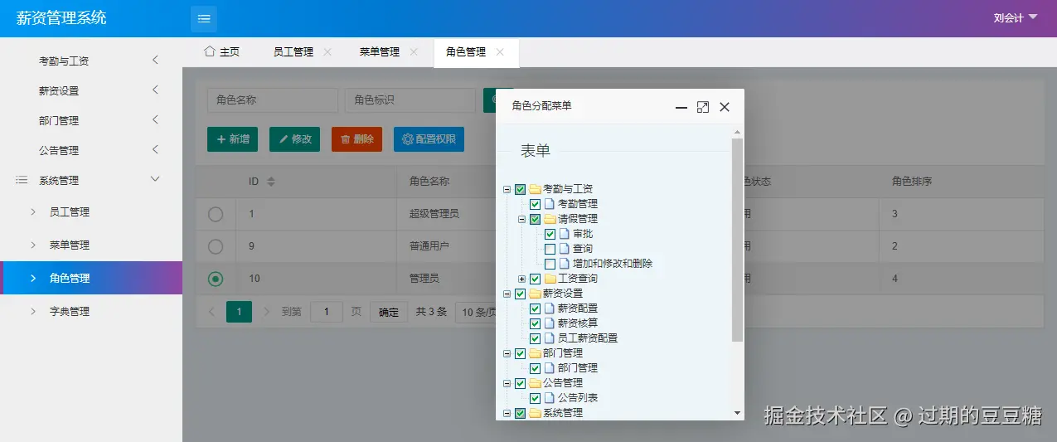This screenshot has width=1057, height=442.
Task: Uncheck the 考勤管理 checkbox
Action: pos(536,204)
